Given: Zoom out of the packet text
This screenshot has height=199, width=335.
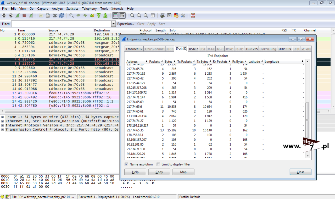Looking at the screenshot, I should tap(139, 15).
